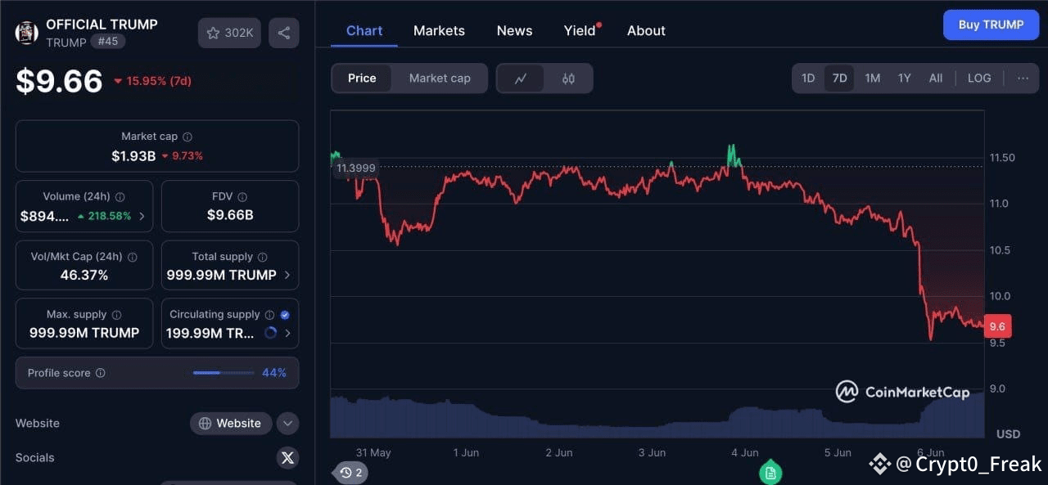
Task: Switch to candlestick chart icon
Action: click(x=567, y=78)
